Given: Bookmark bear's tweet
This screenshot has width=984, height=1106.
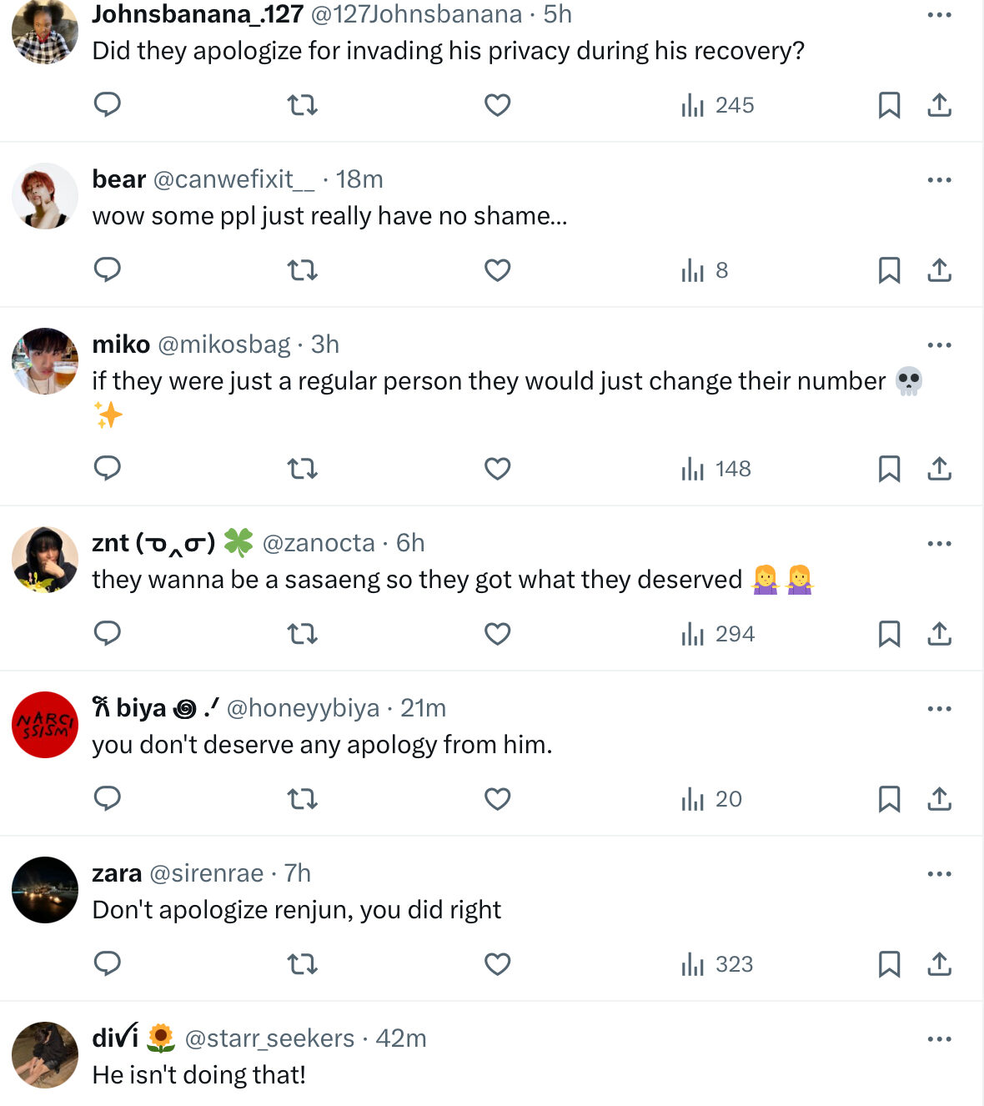Looking at the screenshot, I should pos(889,270).
